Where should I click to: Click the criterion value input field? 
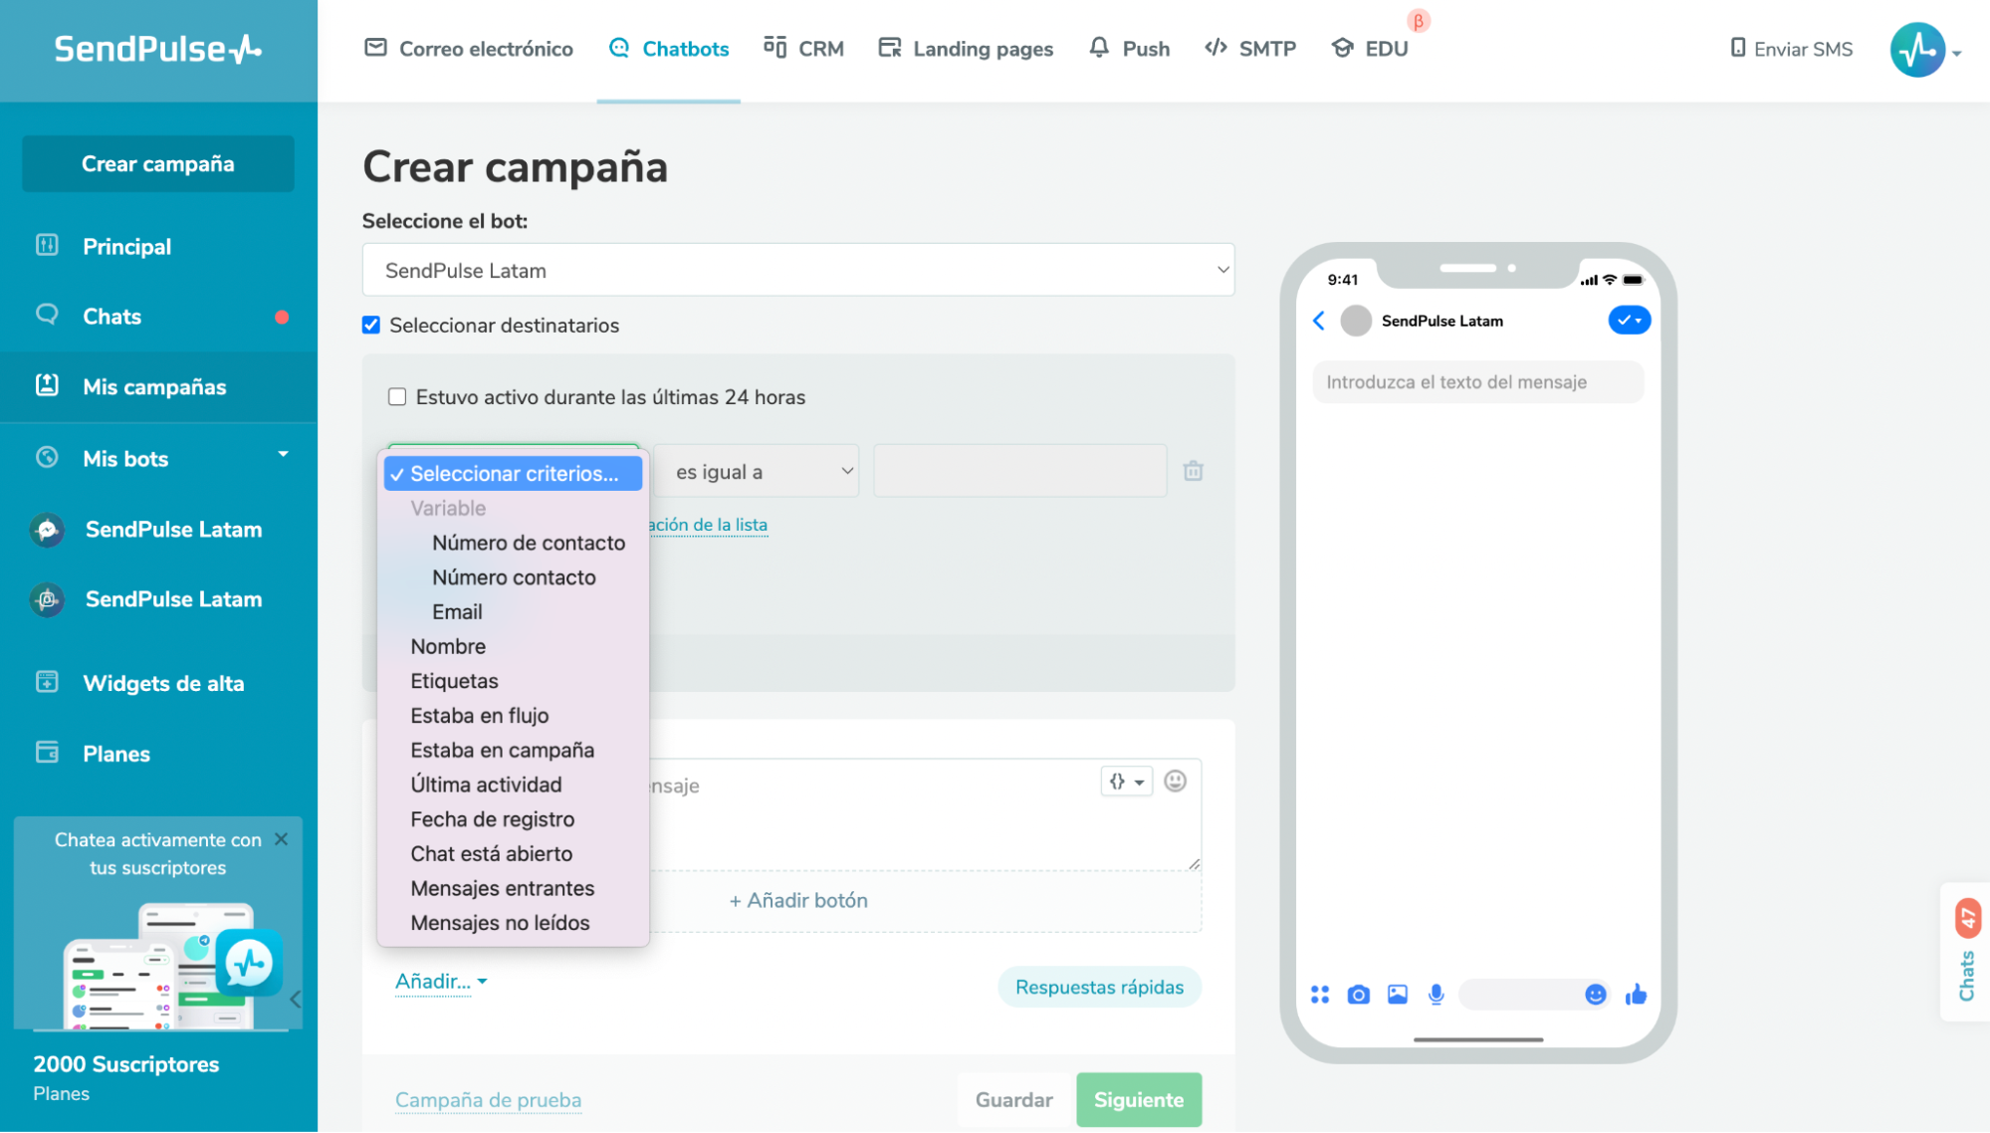1019,471
